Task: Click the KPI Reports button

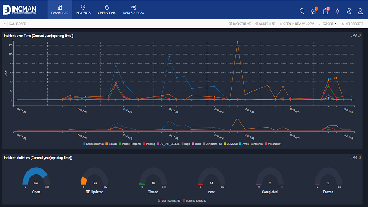Action: click(x=353, y=24)
